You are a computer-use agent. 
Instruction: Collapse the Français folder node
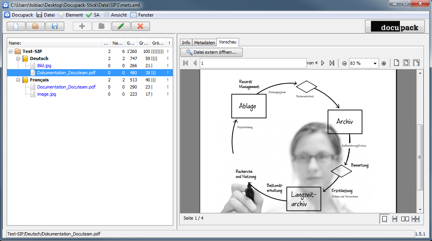(18, 80)
